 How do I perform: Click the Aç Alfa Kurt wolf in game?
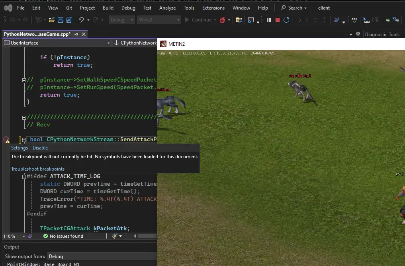[301, 91]
